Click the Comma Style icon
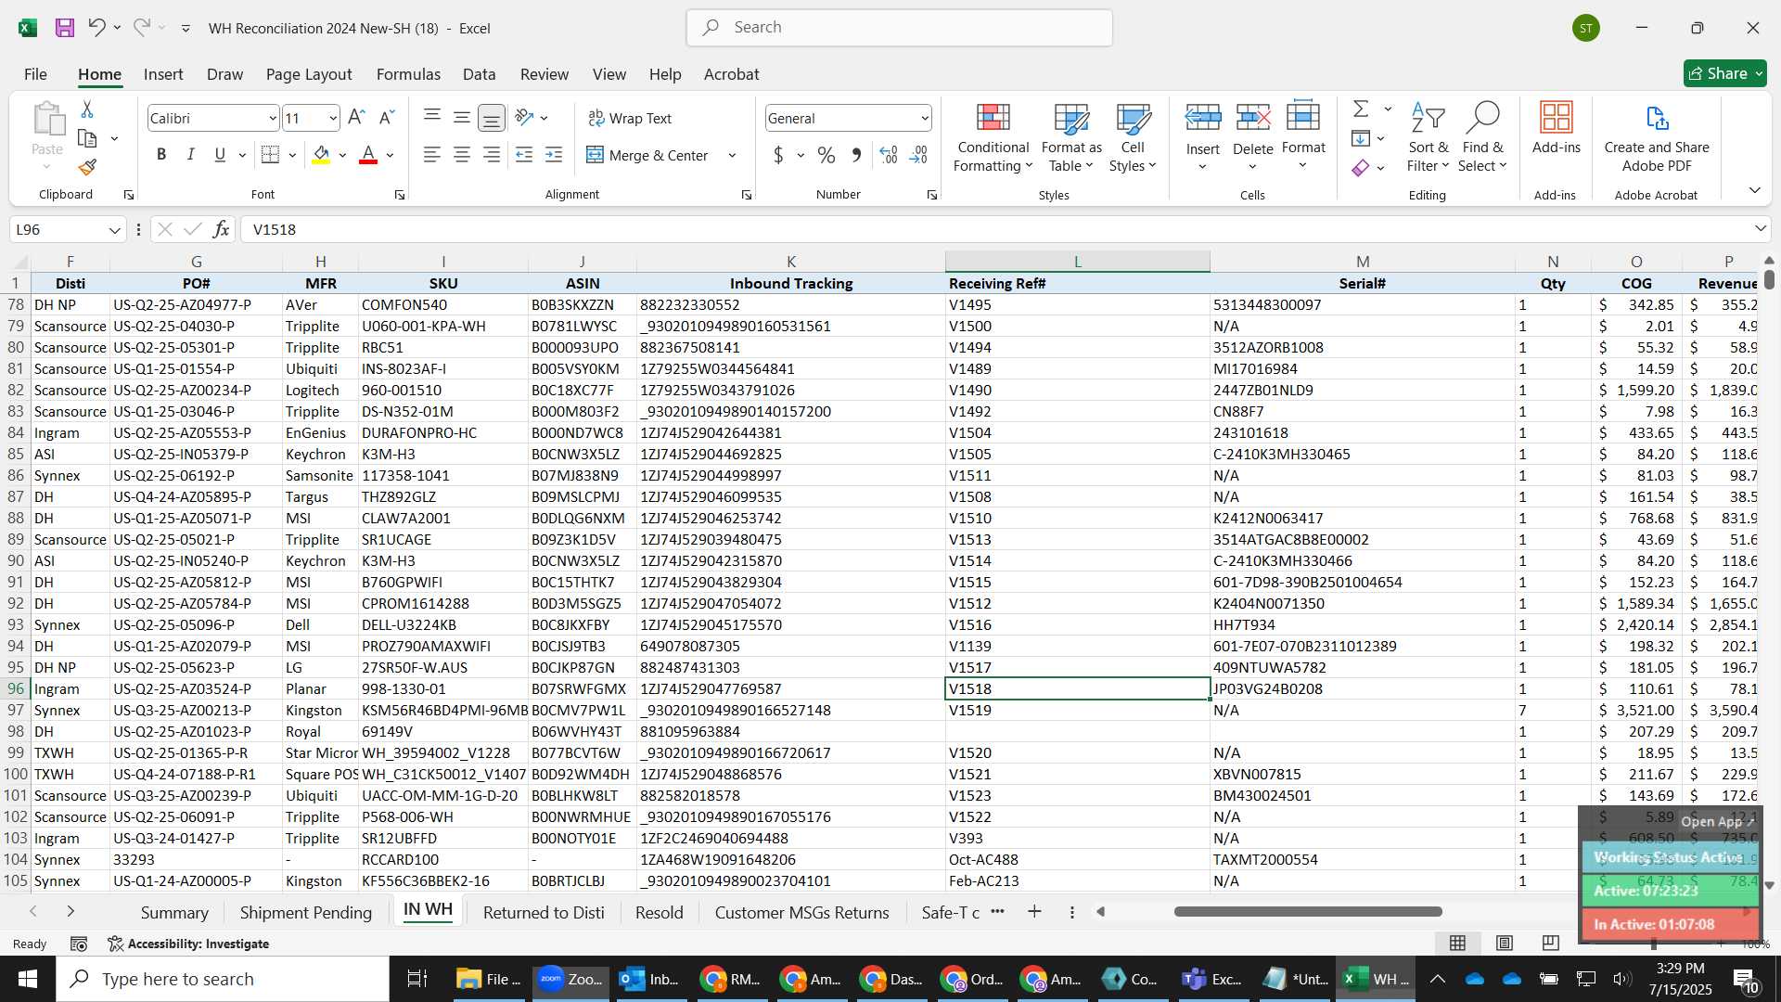 pyautogui.click(x=856, y=155)
